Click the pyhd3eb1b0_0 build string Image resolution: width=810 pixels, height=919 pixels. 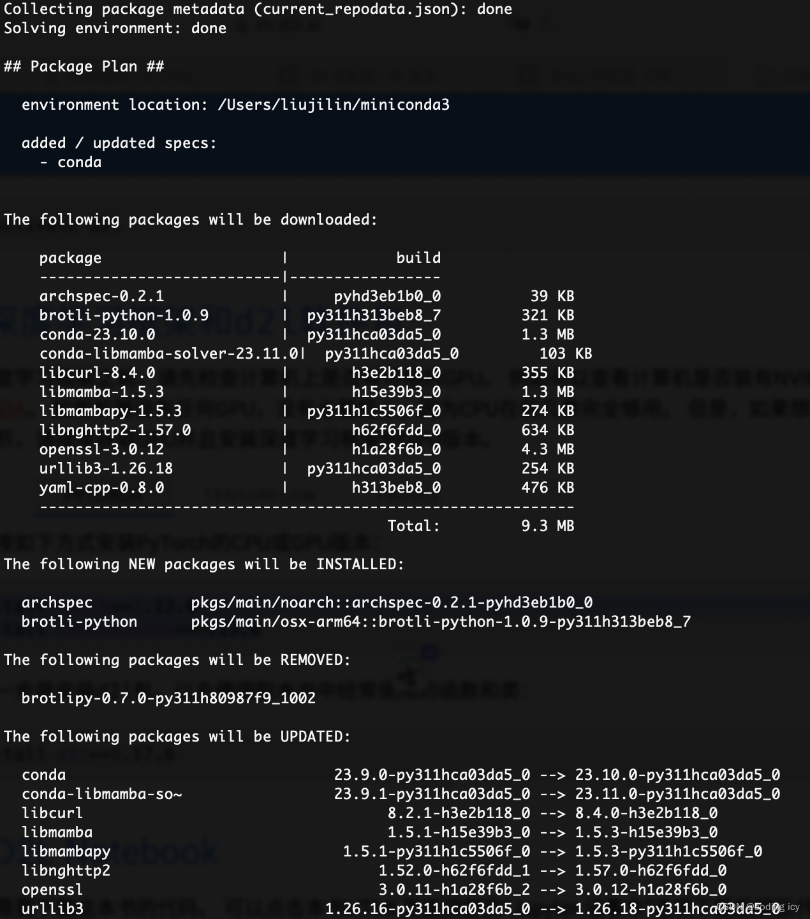(387, 297)
